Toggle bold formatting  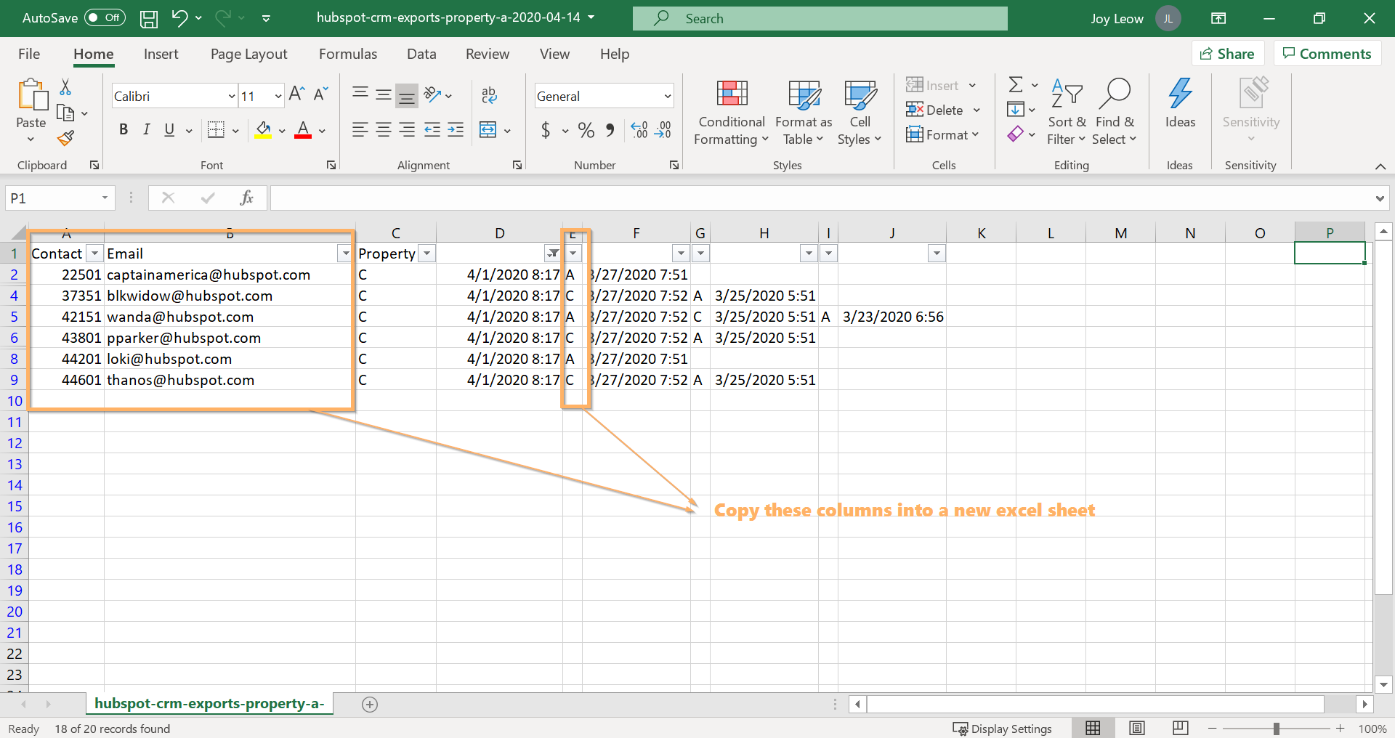click(x=123, y=129)
